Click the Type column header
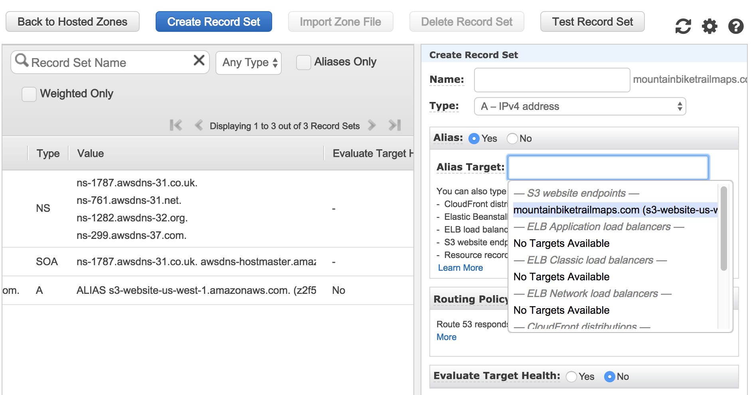 (48, 154)
